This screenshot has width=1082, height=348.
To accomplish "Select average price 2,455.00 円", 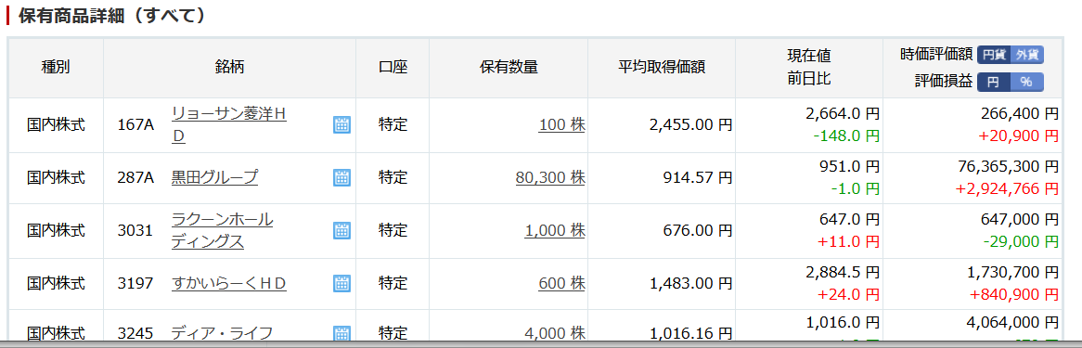I will point(690,125).
